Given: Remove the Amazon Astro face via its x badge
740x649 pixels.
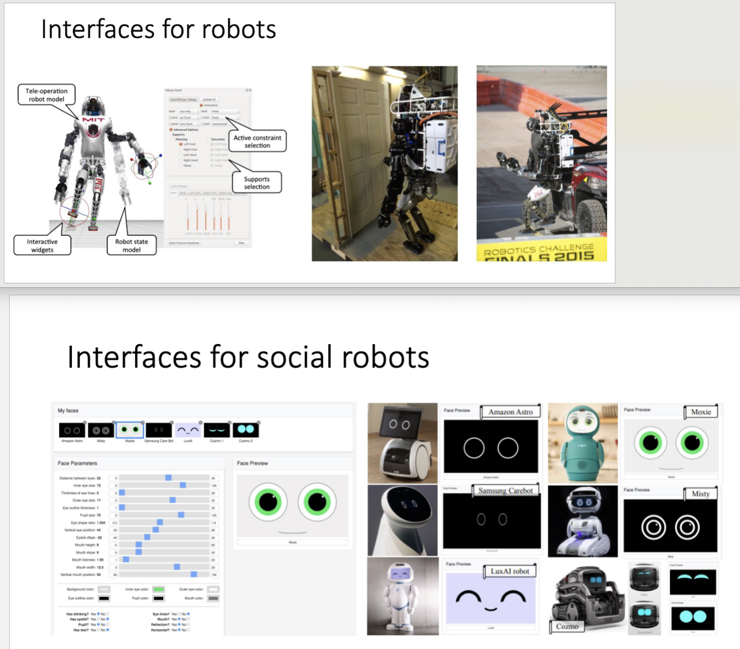Looking at the screenshot, I should point(85,423).
